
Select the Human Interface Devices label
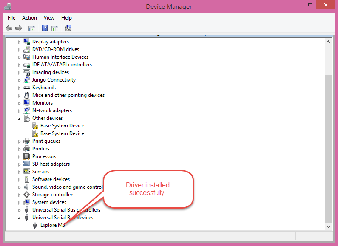(x=60, y=57)
